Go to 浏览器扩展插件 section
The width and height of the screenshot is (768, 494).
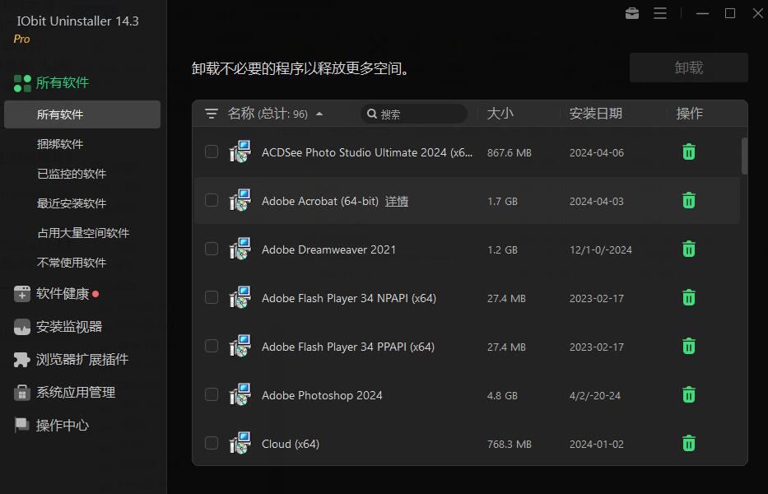click(82, 359)
